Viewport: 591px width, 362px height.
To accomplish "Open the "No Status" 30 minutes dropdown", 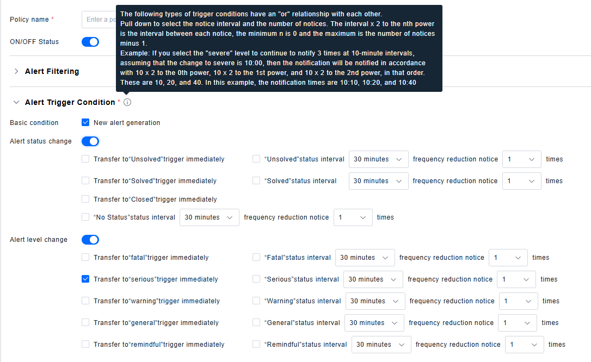I will pyautogui.click(x=209, y=217).
